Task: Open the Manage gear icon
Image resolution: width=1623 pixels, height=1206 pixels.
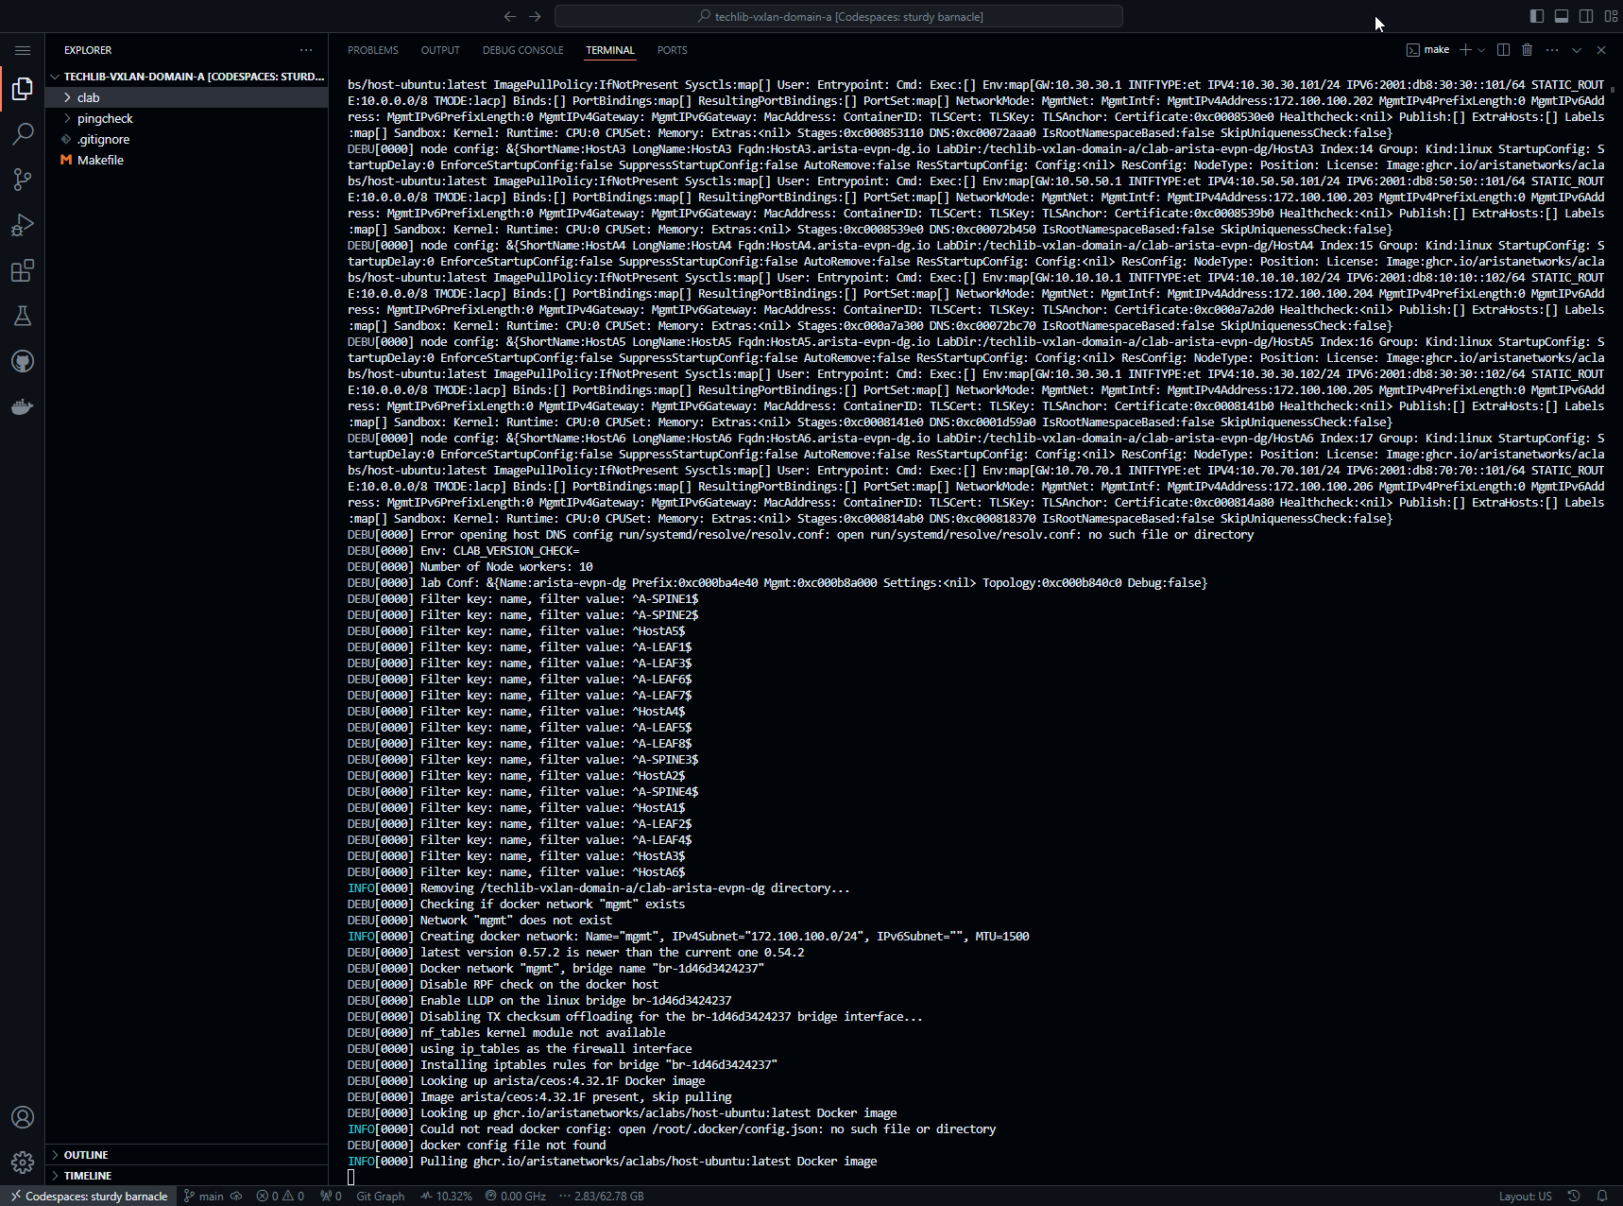Action: point(23,1163)
